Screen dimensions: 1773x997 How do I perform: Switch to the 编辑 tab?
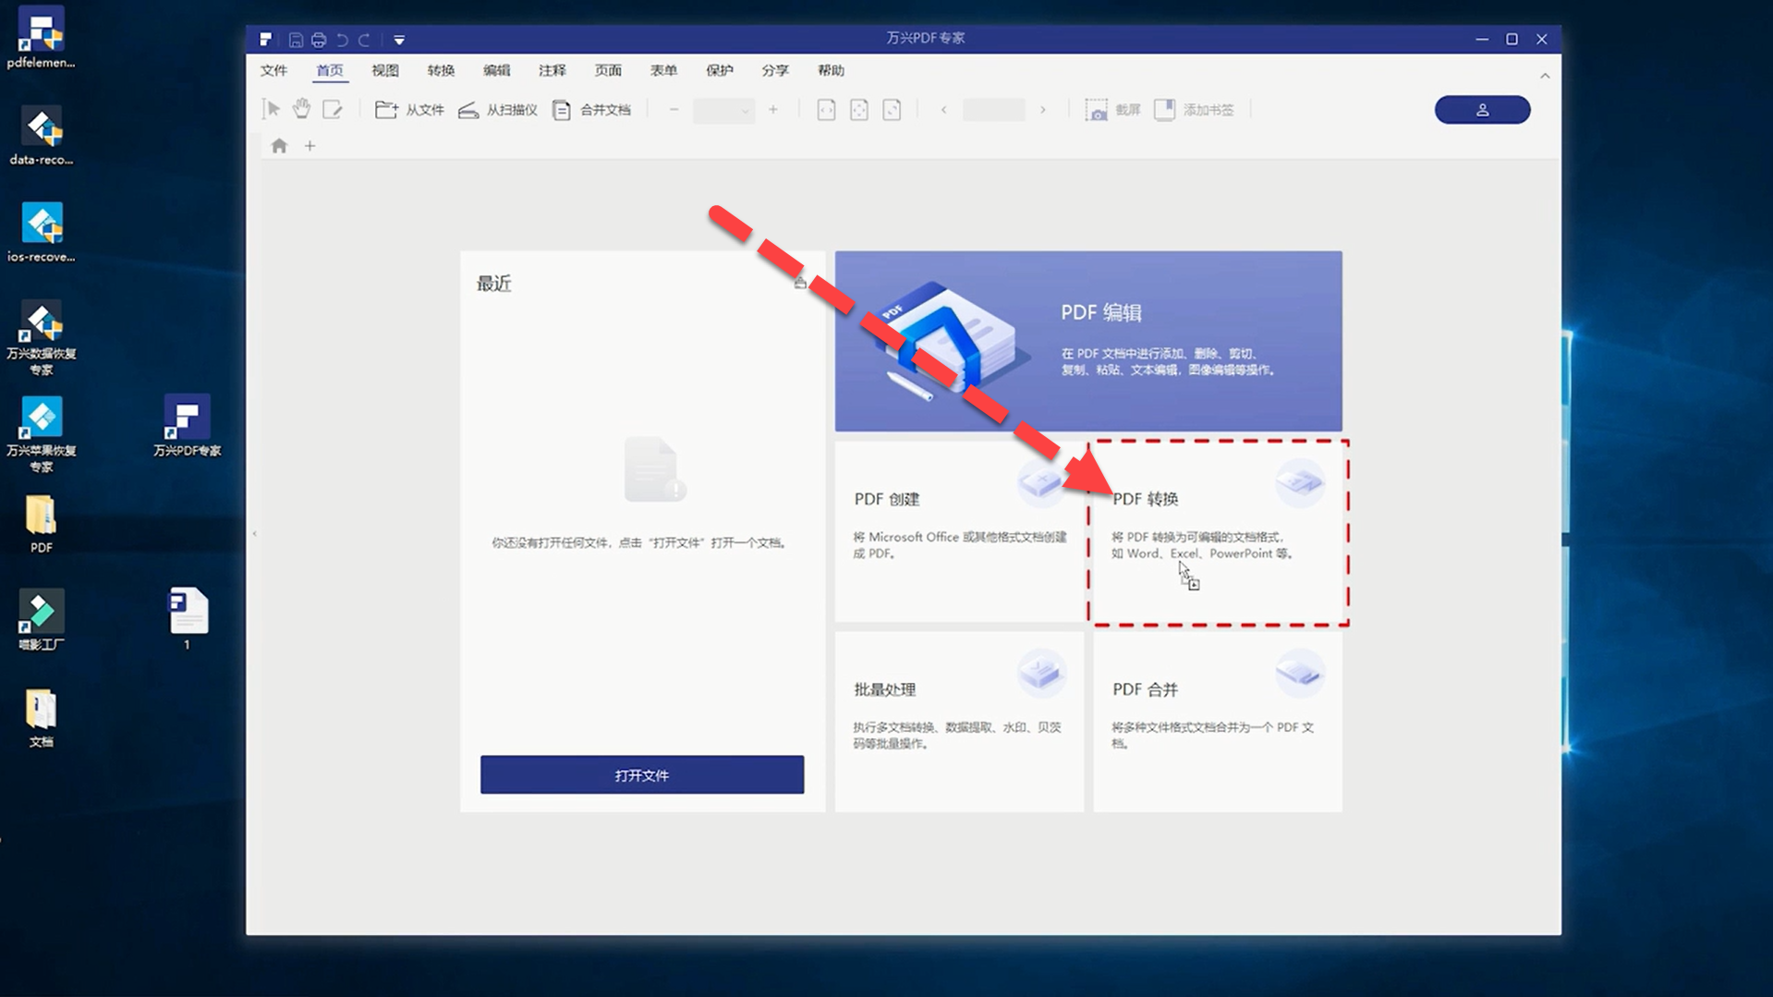[x=496, y=70]
